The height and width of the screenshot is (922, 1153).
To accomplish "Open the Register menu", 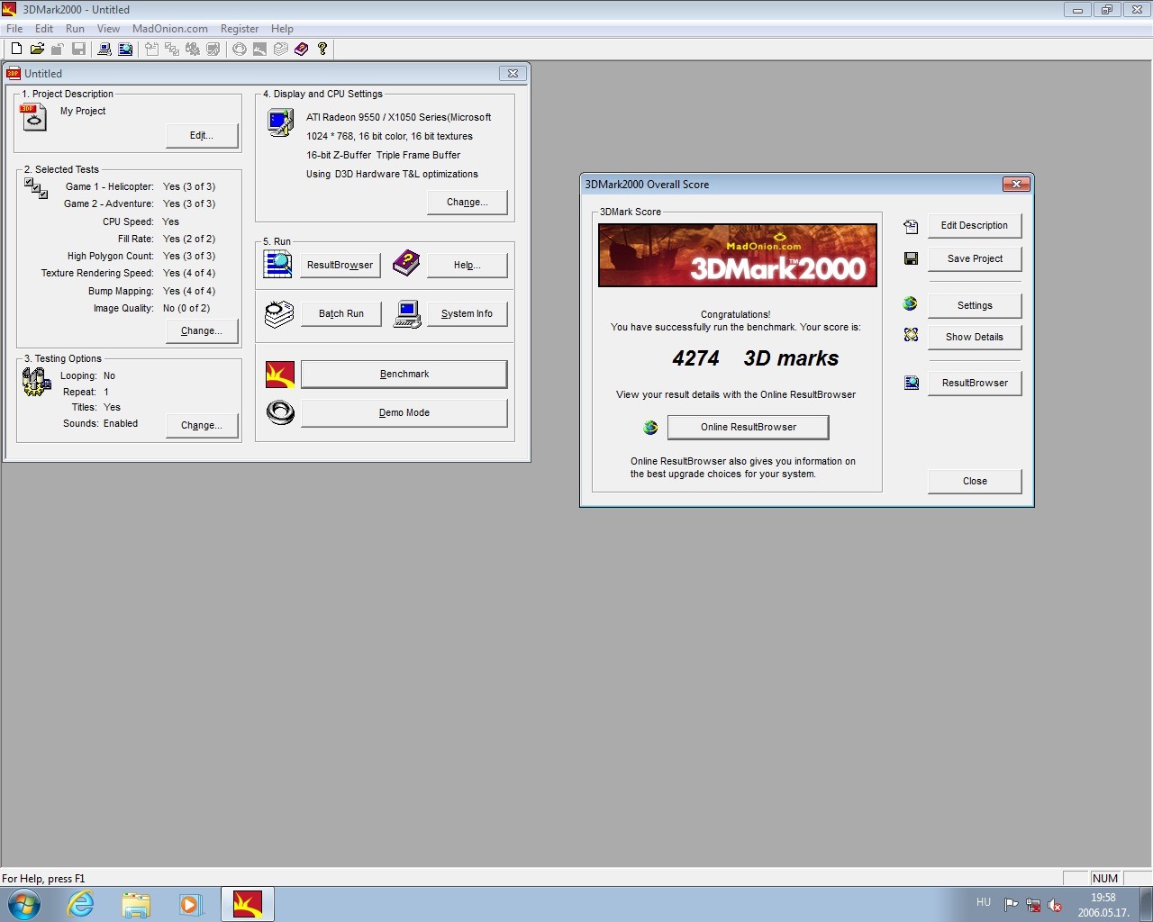I will click(240, 29).
